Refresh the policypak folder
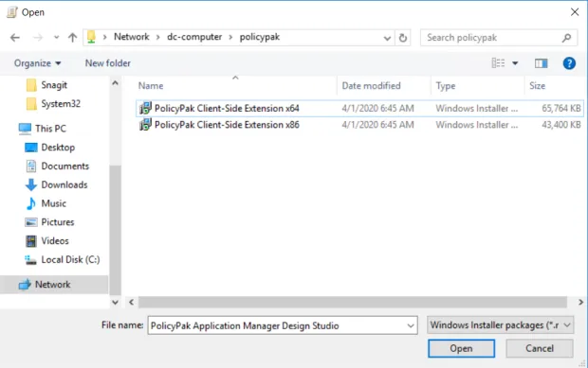The height and width of the screenshot is (368, 588). click(x=403, y=38)
